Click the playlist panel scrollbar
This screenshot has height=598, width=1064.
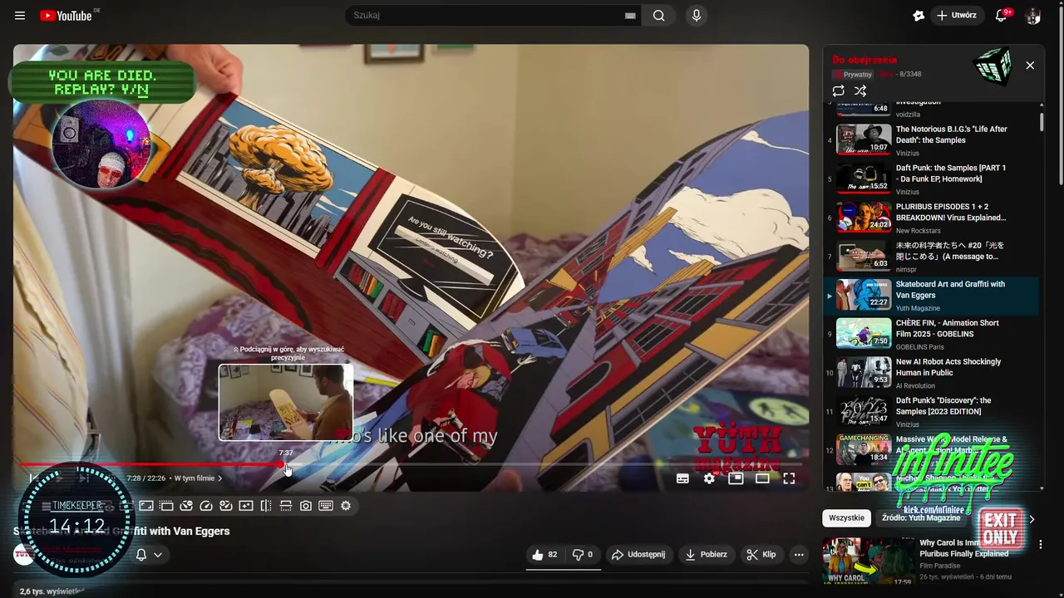pyautogui.click(x=1042, y=123)
